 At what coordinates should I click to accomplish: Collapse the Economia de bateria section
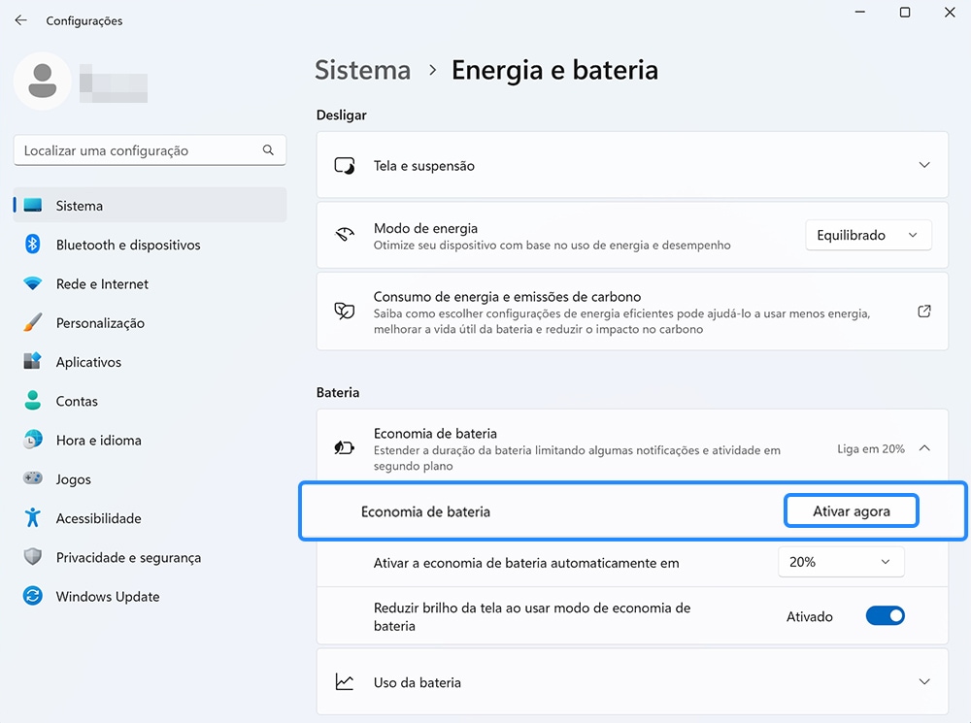coord(922,449)
